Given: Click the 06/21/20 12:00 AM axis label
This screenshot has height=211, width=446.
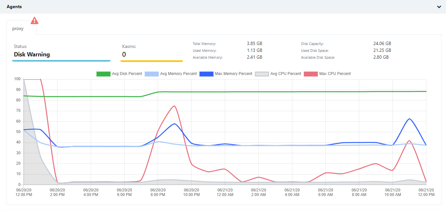Looking at the screenshot, I should tap(225, 192).
